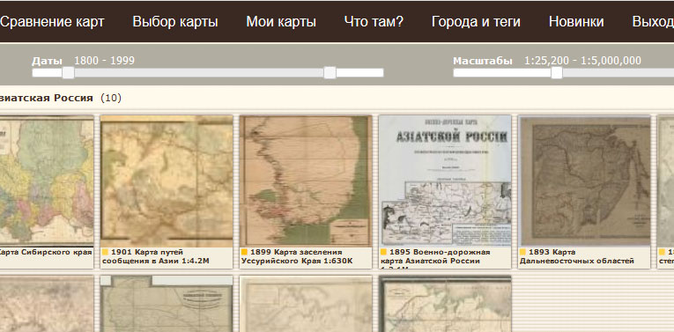Click the '1895 Военно-дорожная карта Азиатской России' caption
674x332 pixels.
point(435,259)
